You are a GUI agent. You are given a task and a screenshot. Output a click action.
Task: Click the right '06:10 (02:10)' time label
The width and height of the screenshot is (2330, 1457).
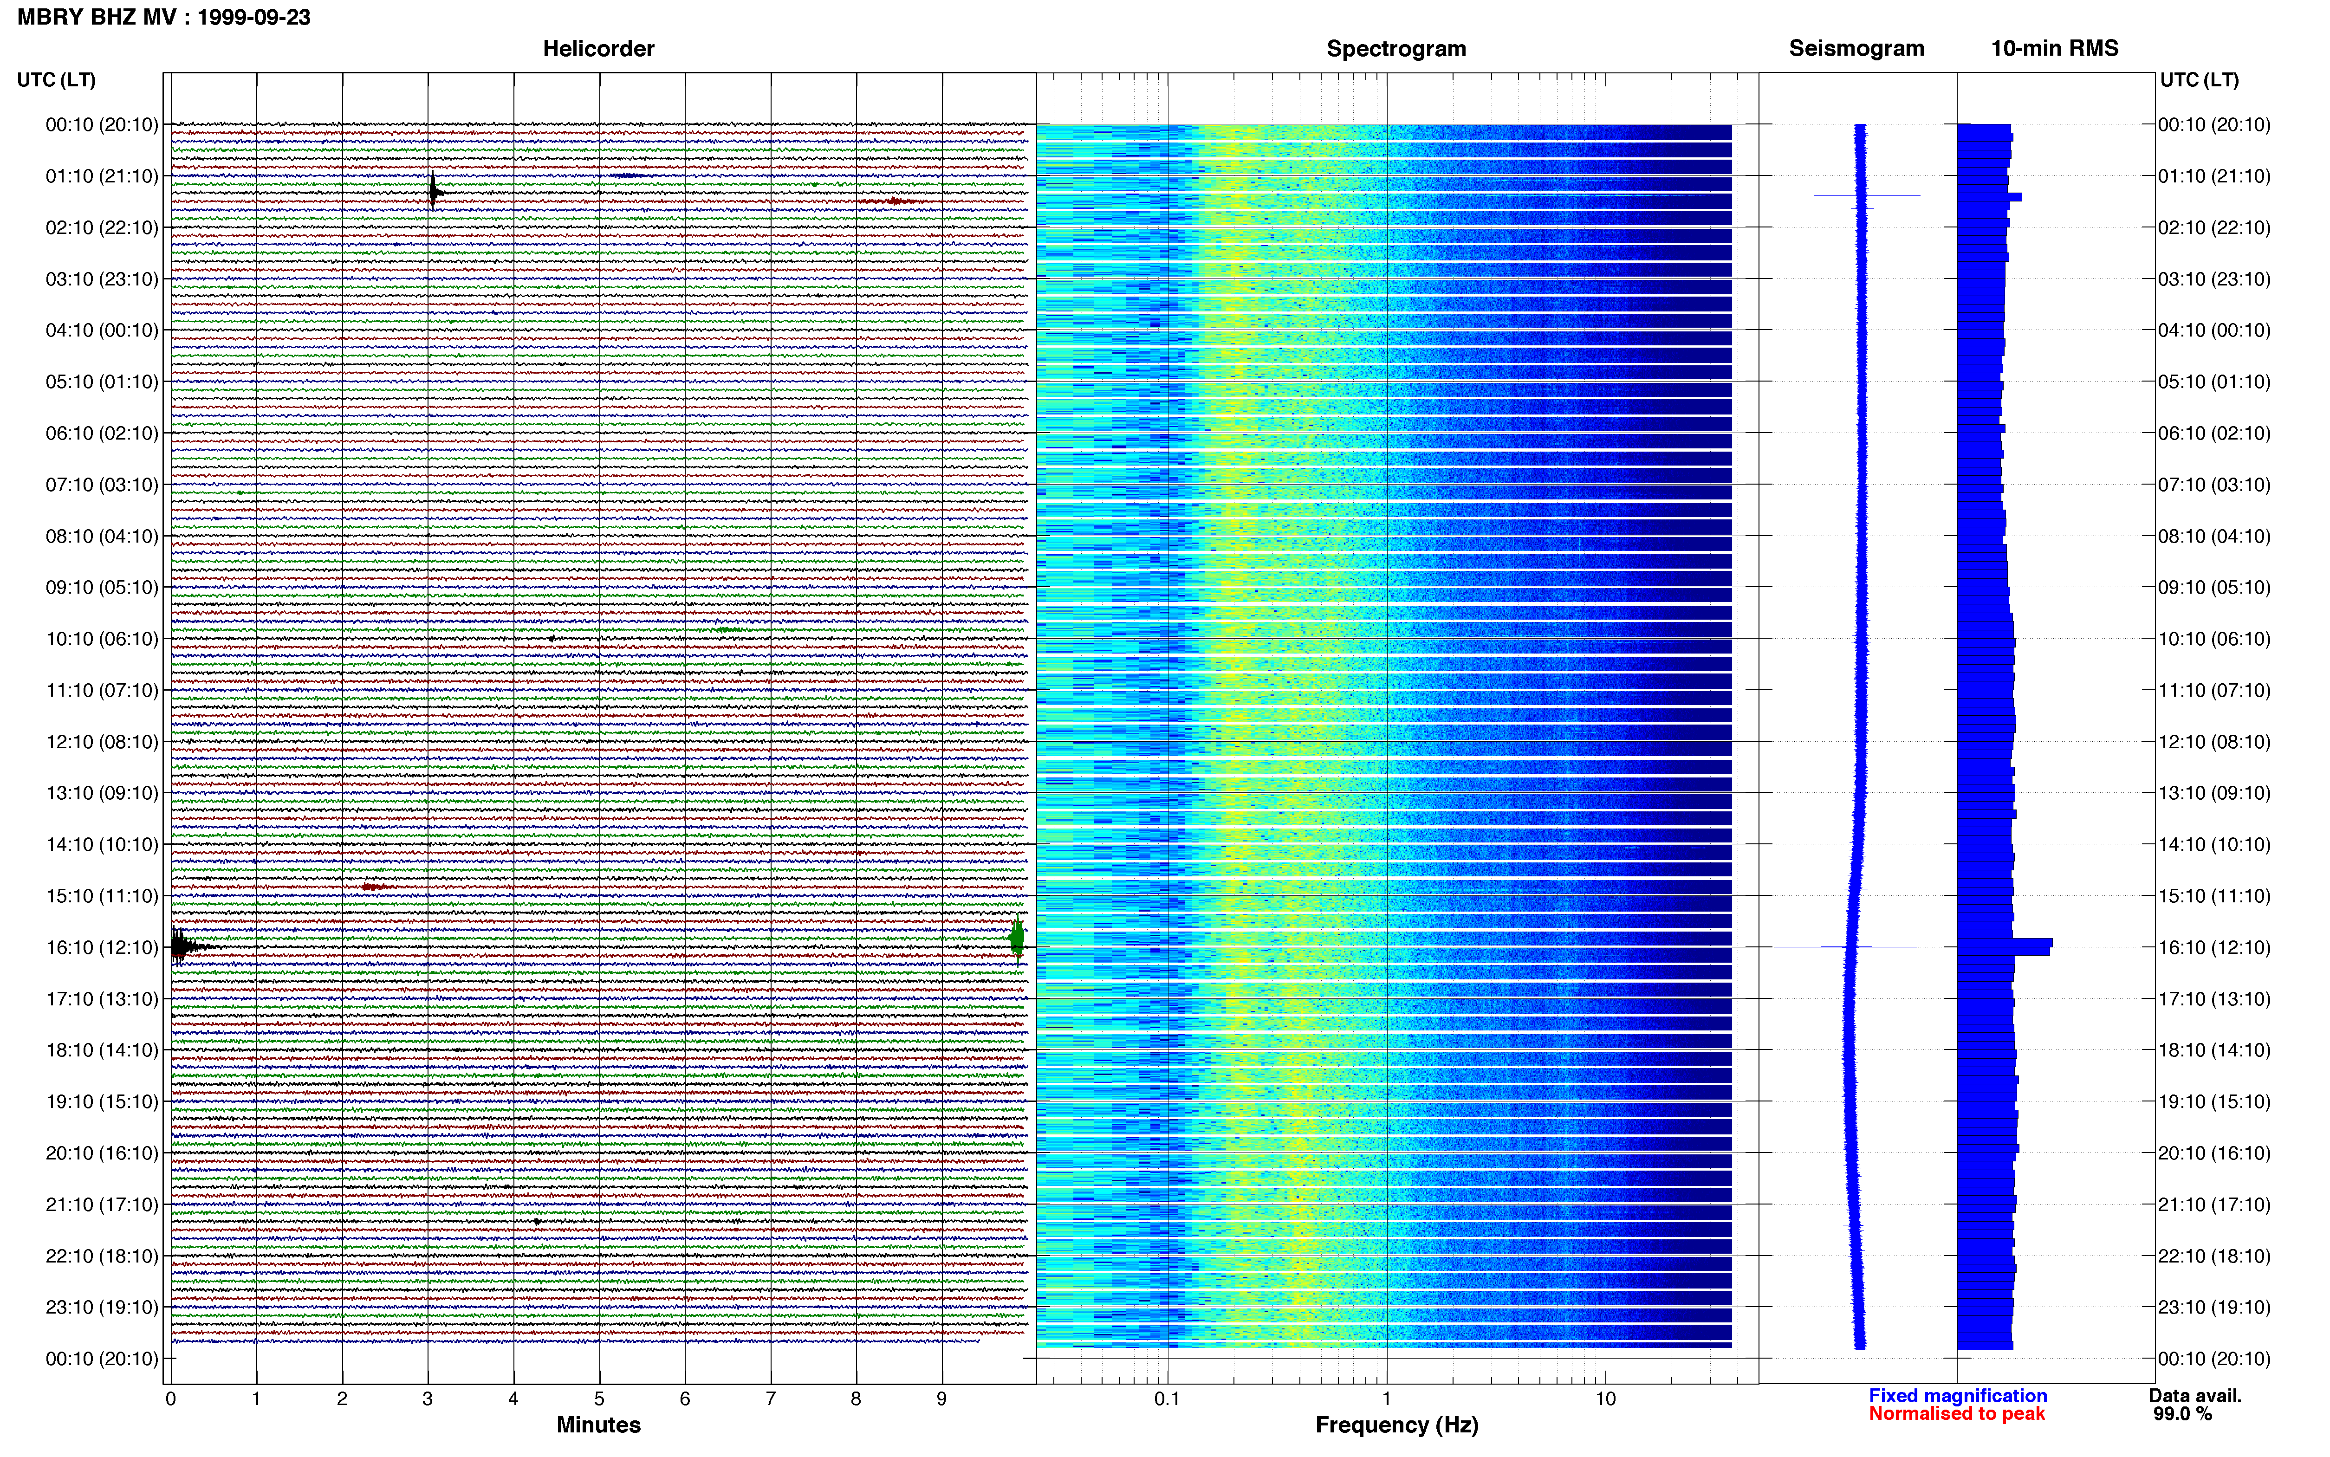[2214, 433]
